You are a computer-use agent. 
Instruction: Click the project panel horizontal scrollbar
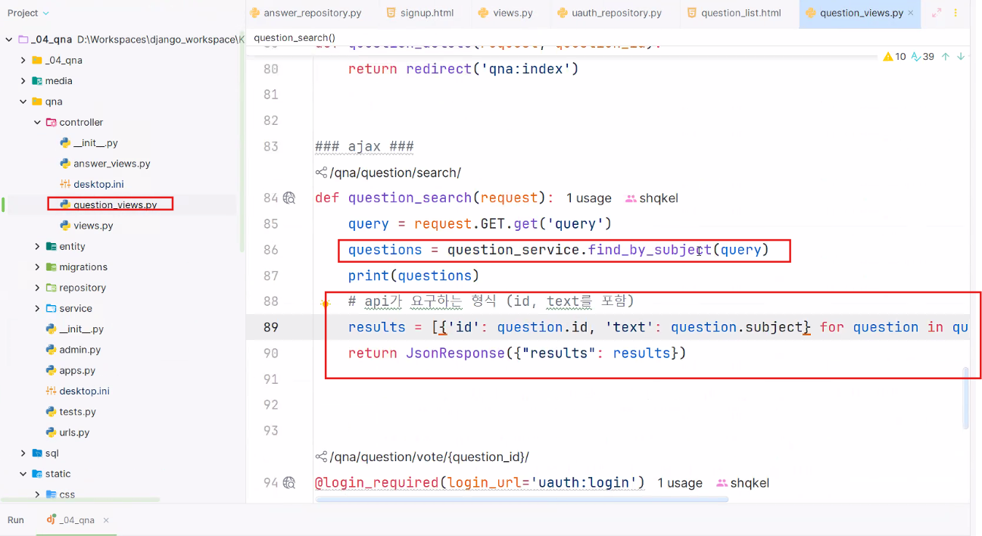(x=80, y=500)
